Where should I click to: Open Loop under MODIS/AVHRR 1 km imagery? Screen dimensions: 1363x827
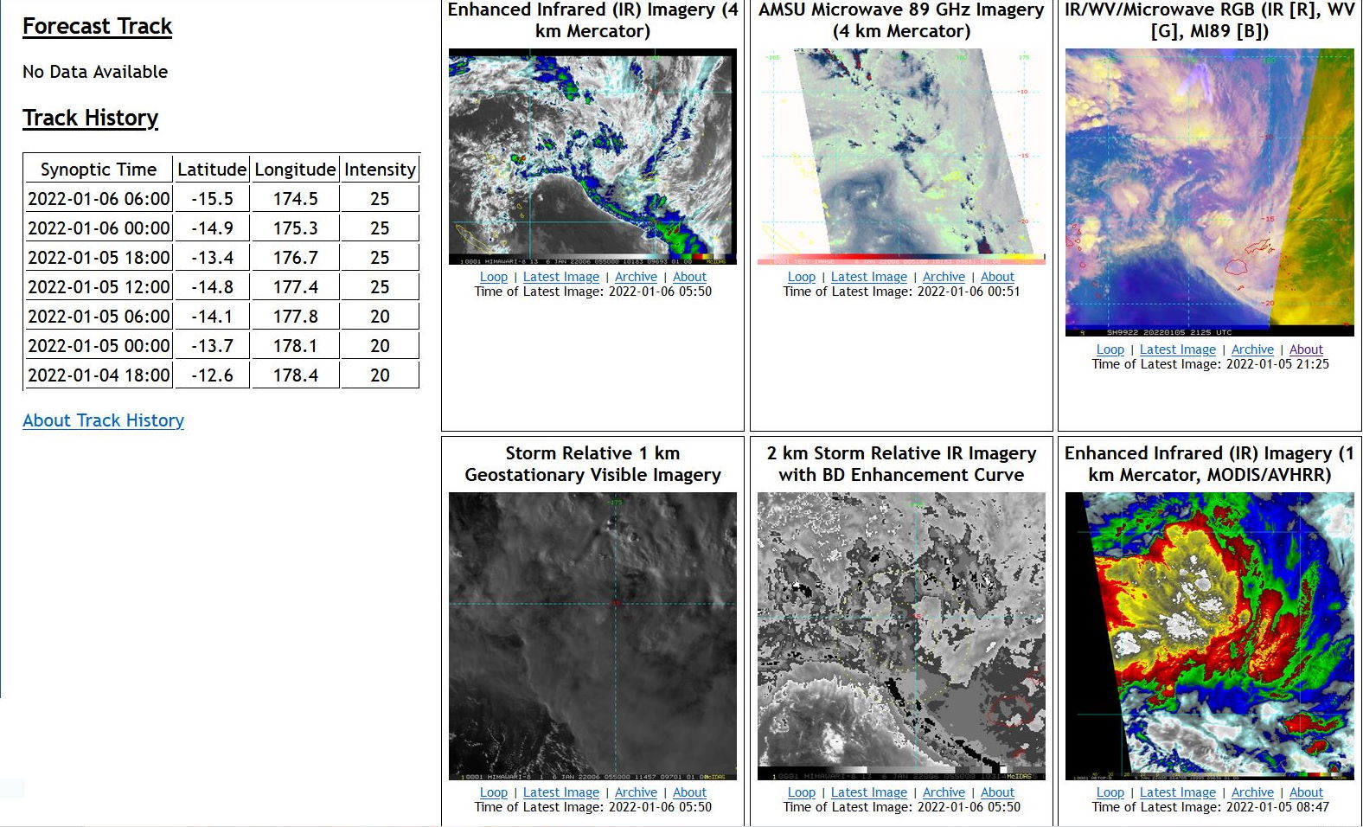[x=1110, y=792]
